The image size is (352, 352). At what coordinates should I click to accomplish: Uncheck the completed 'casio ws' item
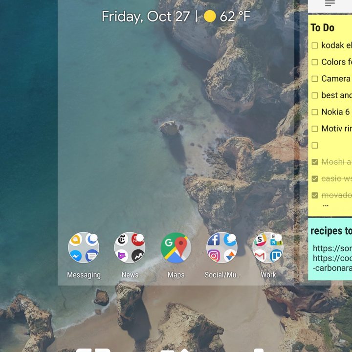click(315, 179)
